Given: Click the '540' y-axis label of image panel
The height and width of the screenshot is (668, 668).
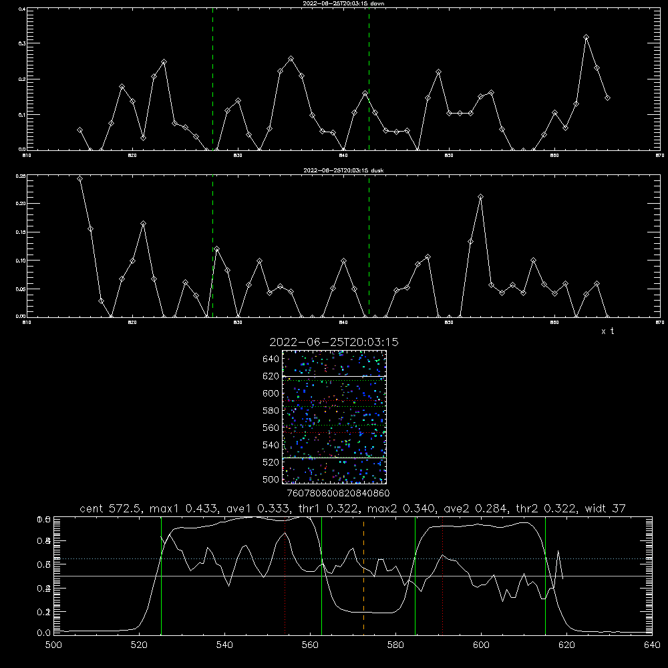Looking at the screenshot, I should tap(271, 445).
